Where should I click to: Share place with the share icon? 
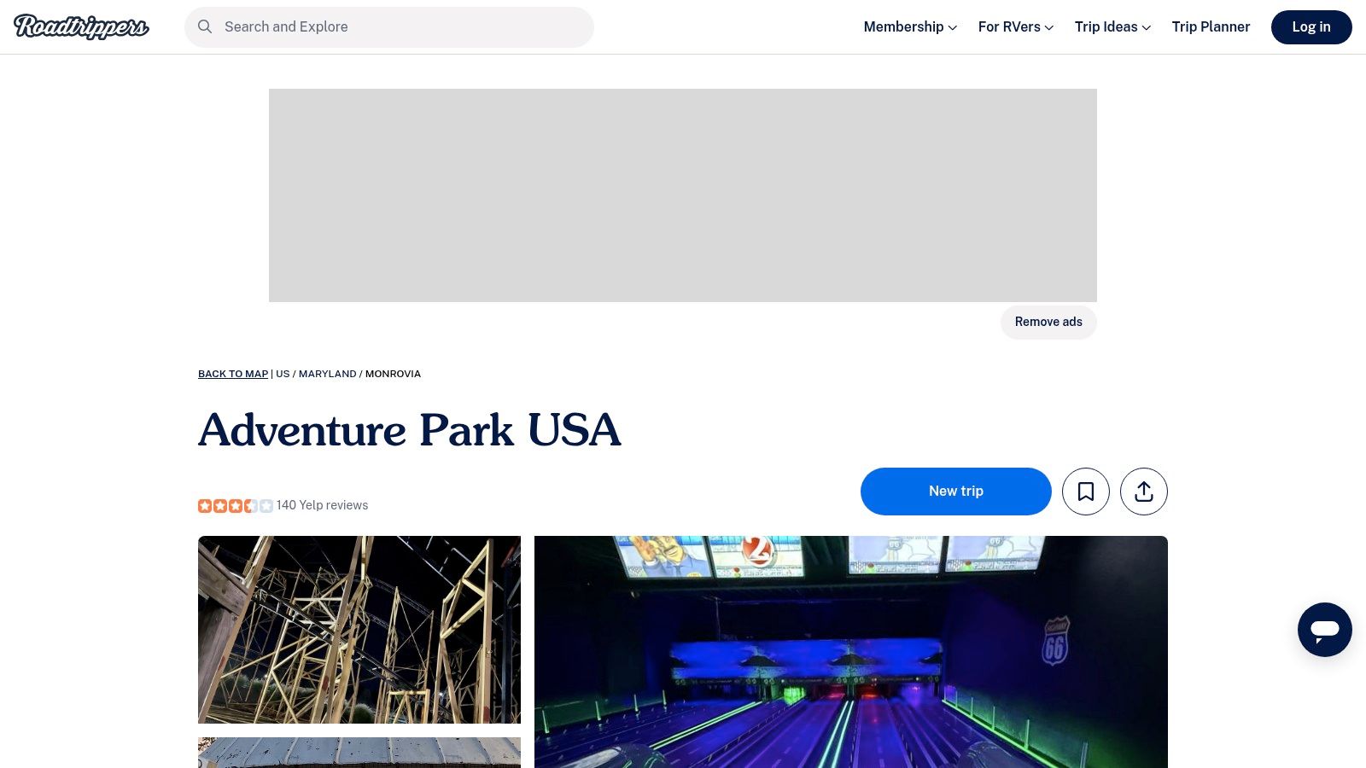click(x=1144, y=492)
